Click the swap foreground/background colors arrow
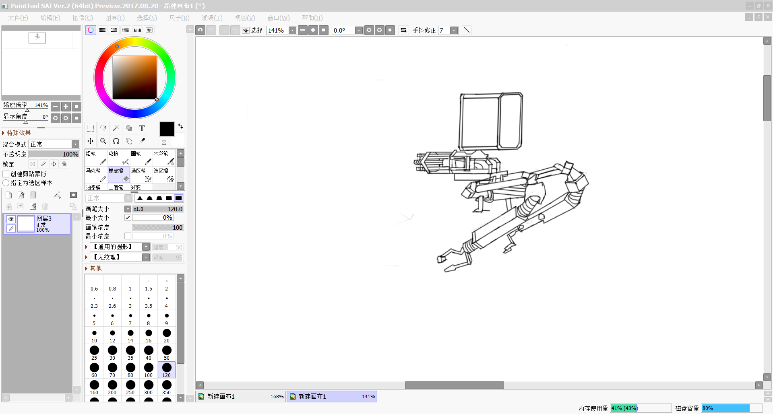Viewport: 773px width, 414px height. [180, 126]
